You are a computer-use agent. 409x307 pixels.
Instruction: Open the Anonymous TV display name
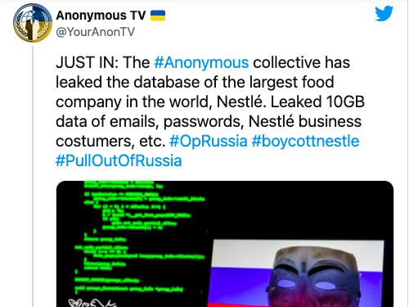101,16
